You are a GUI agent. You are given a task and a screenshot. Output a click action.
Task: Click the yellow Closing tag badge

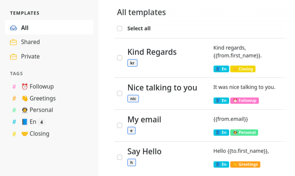click(x=243, y=69)
